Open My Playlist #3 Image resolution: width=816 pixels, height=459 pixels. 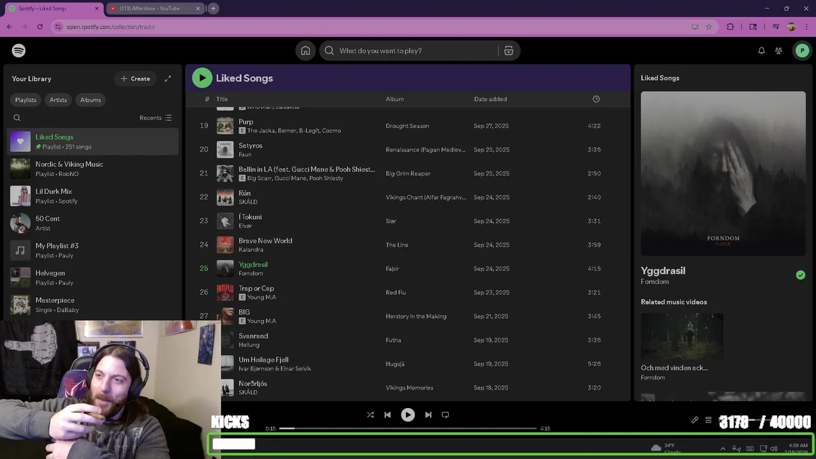pos(93,251)
